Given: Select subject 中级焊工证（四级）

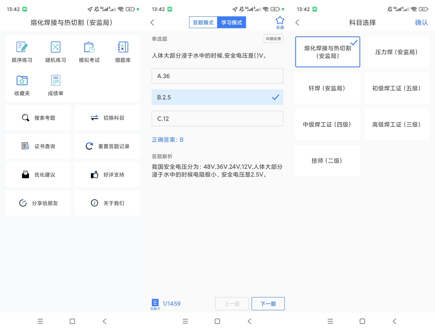Looking at the screenshot, I should click(328, 124).
